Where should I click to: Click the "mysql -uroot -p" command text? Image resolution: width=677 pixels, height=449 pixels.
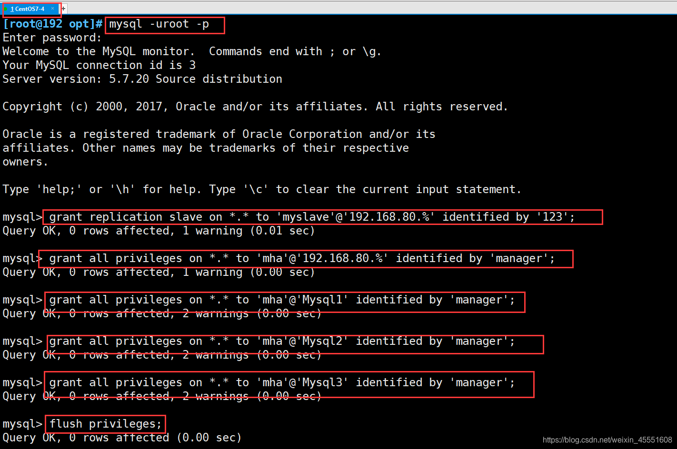pos(159,24)
